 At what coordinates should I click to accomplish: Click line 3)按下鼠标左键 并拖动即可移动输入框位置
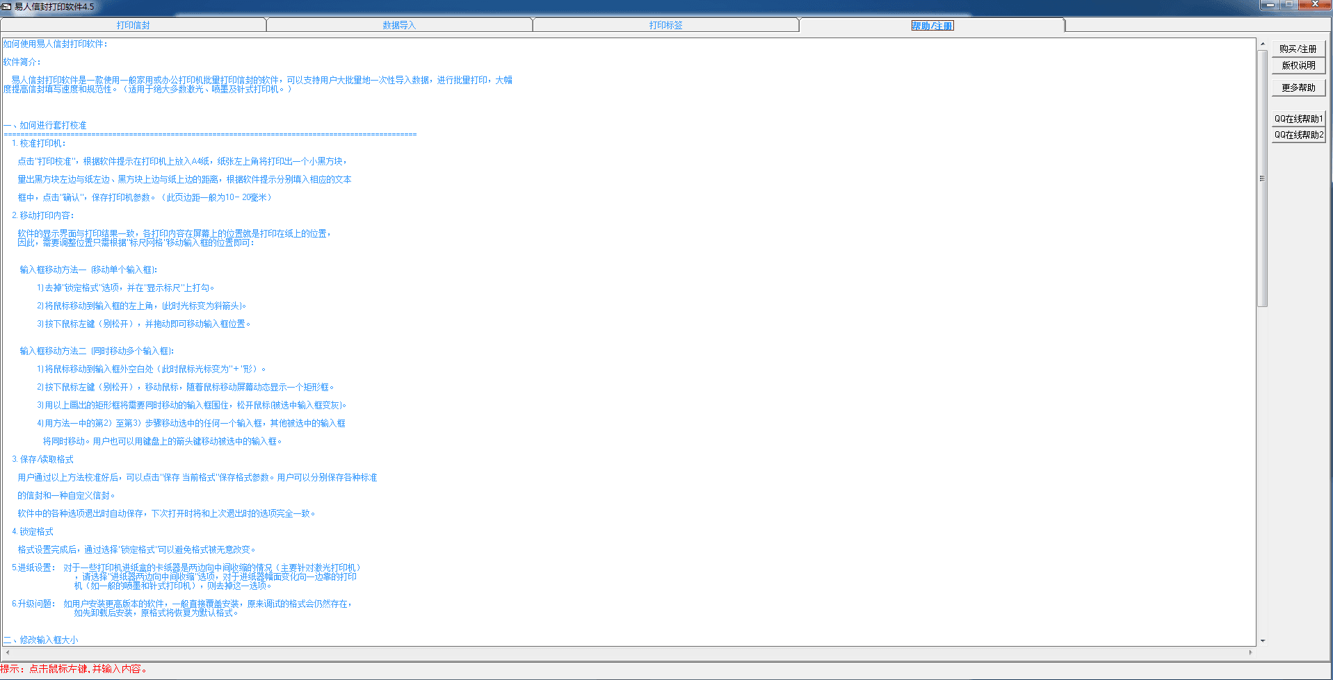click(x=144, y=324)
